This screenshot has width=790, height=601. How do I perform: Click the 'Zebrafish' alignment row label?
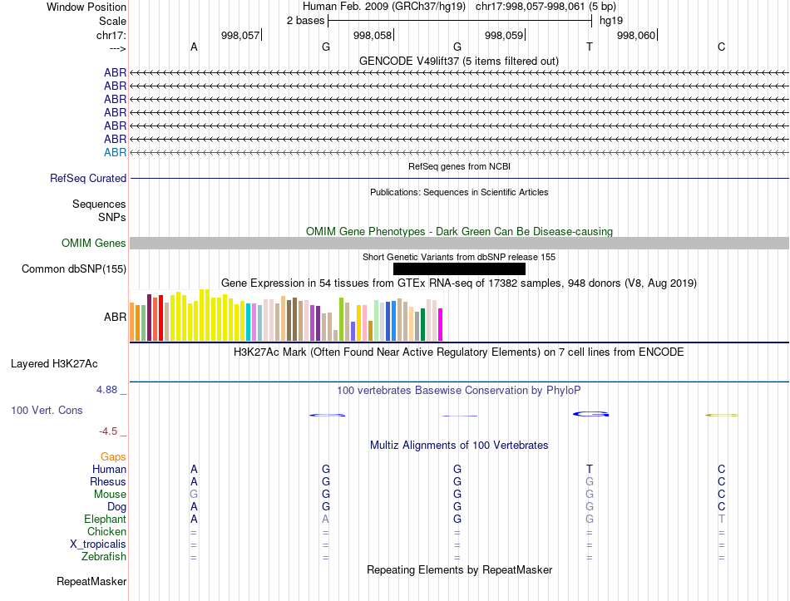[104, 557]
